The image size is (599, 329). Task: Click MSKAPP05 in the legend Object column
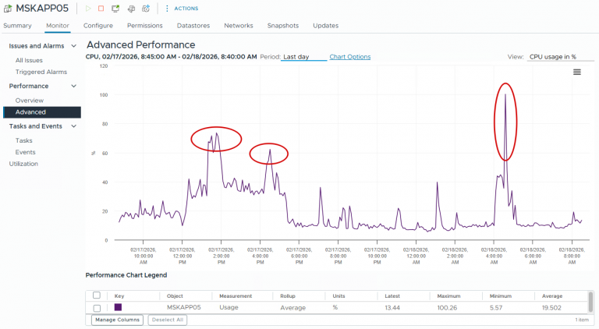tap(184, 307)
